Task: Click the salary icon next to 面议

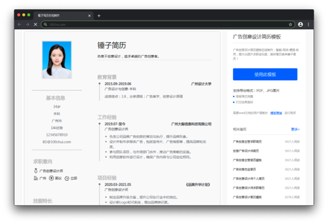Action: tap(52, 178)
